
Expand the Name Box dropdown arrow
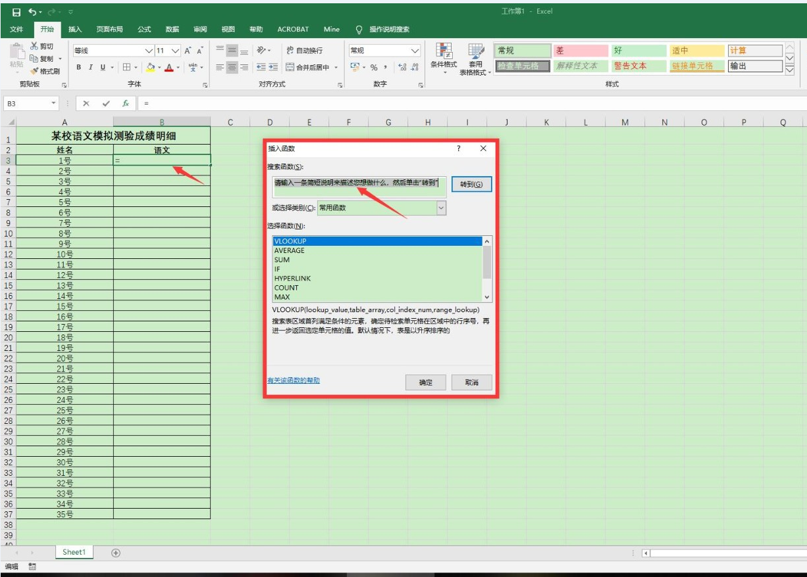click(x=54, y=104)
